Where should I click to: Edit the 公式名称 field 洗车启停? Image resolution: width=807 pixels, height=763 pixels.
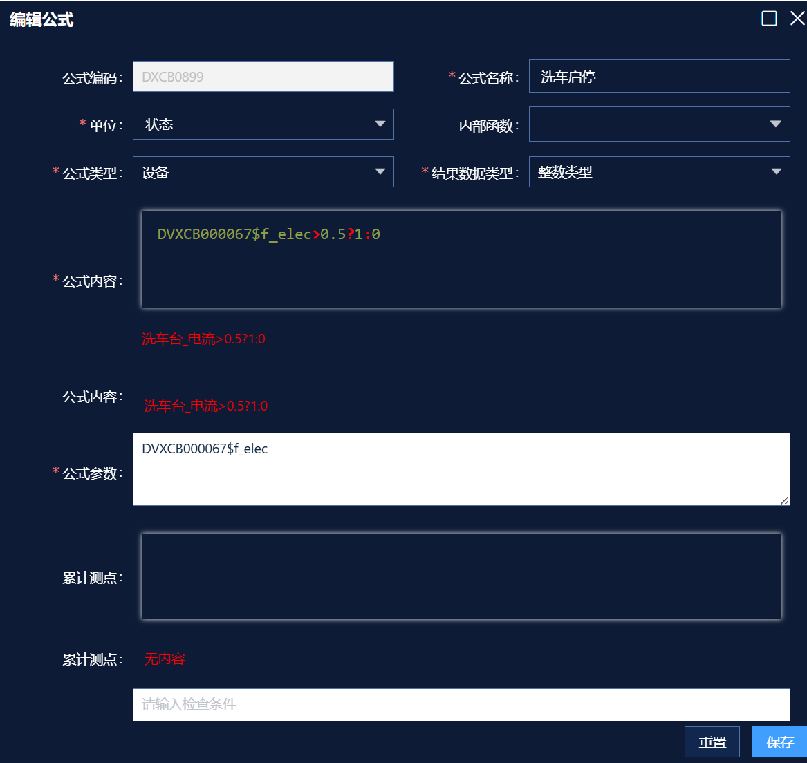pyautogui.click(x=659, y=77)
